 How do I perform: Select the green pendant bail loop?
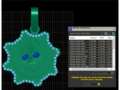(34, 19)
